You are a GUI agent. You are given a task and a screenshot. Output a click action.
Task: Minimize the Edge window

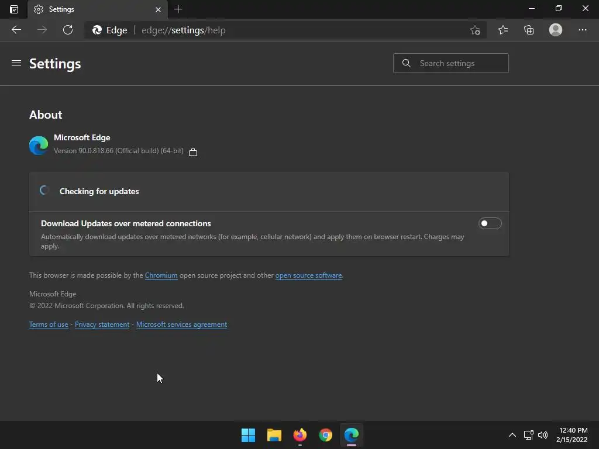point(531,8)
